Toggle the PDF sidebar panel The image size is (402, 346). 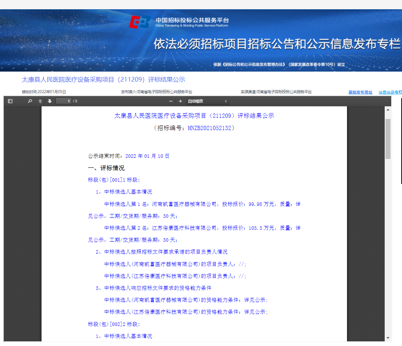[10, 101]
